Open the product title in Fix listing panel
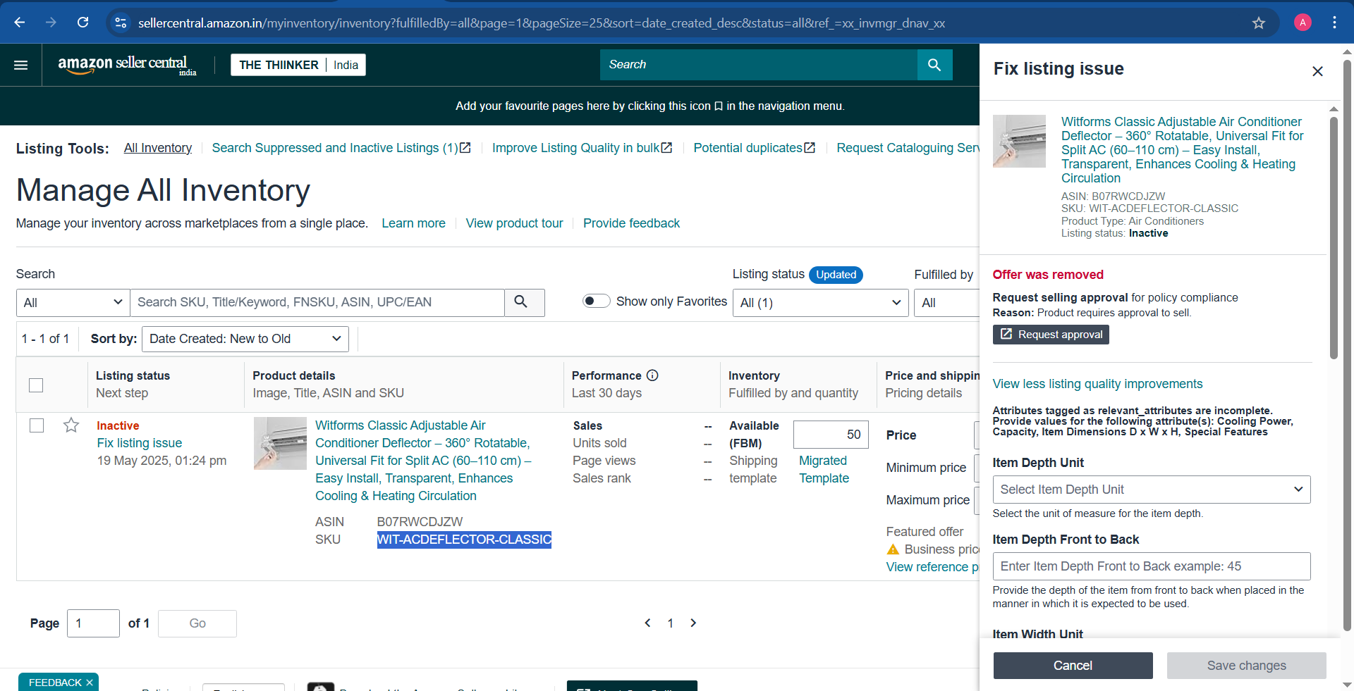Screen dimensions: 1354x691 [x=1182, y=150]
